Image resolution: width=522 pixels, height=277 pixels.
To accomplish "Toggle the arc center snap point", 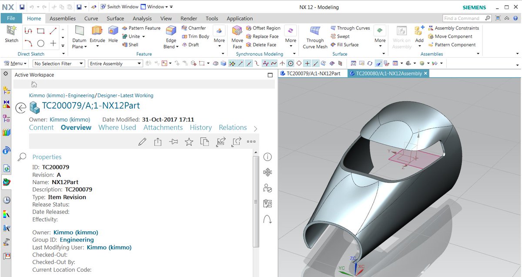I will click(x=291, y=63).
